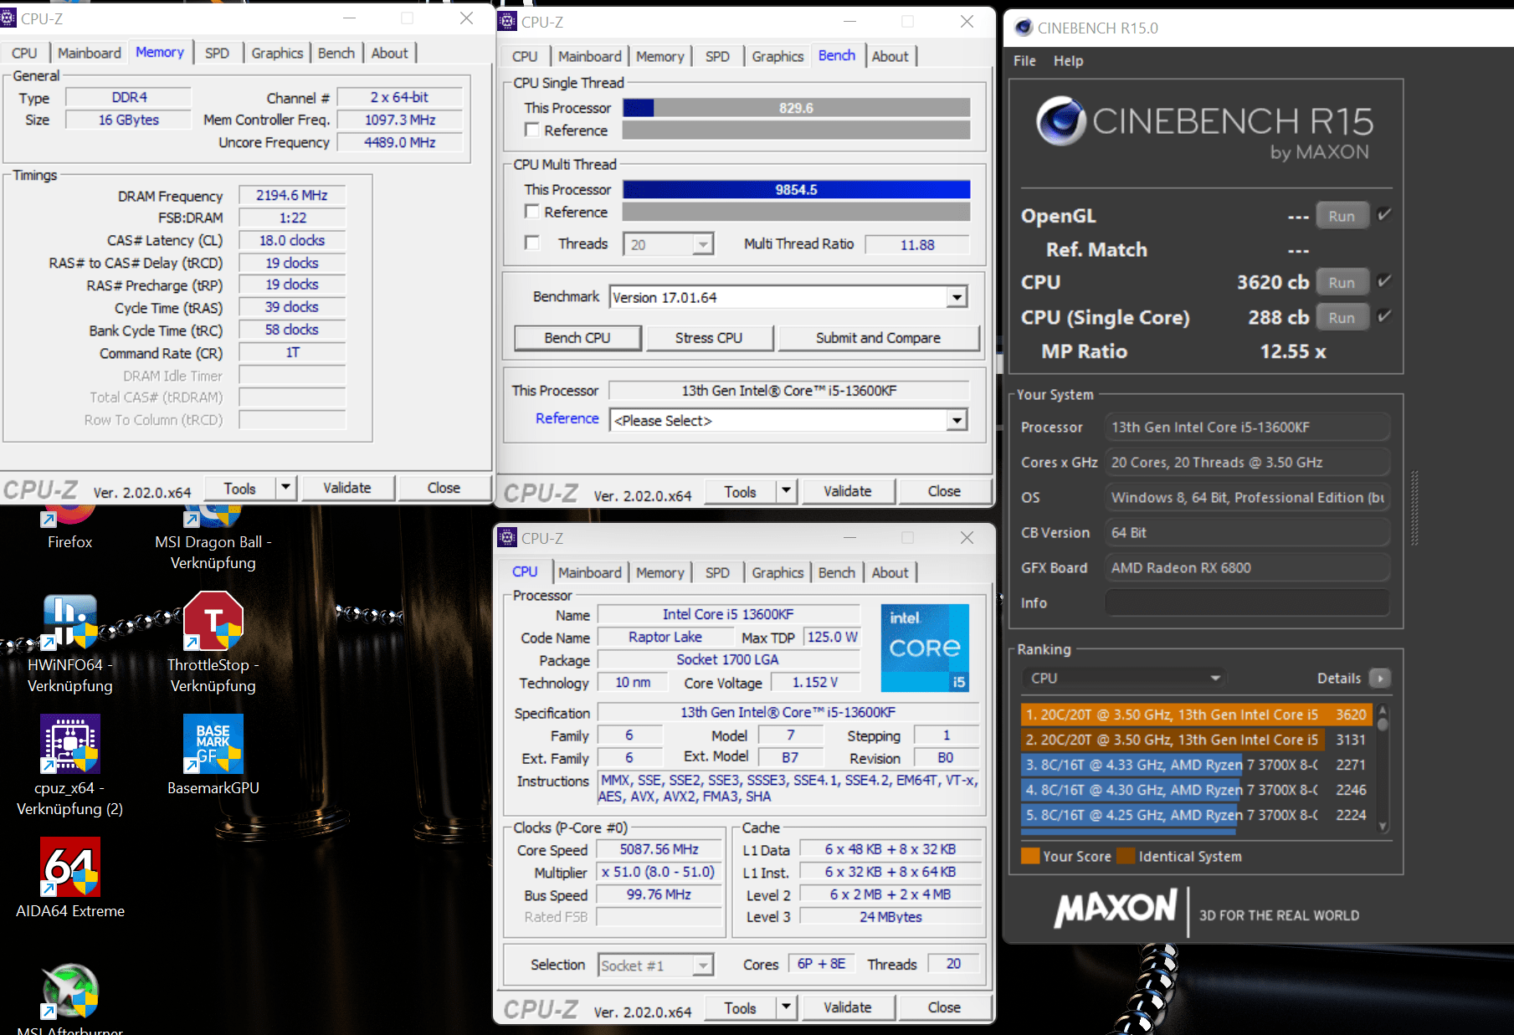Expand the CPU ranking dropdown in Cinebench
The image size is (1514, 1035).
tap(1214, 679)
